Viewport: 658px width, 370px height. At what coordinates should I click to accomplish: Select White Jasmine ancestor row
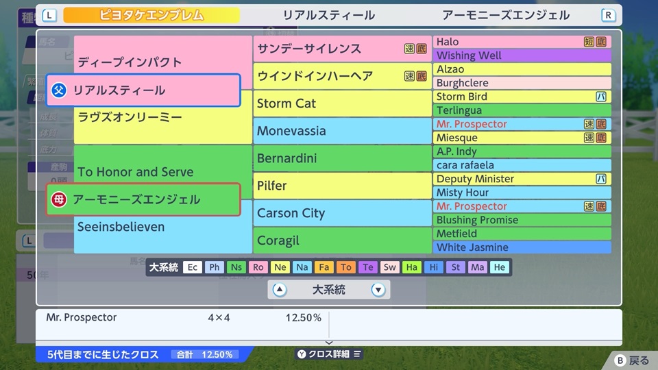[522, 247]
